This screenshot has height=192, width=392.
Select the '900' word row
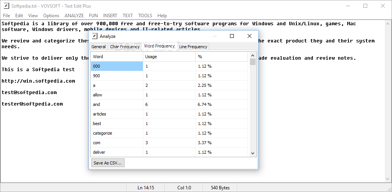[169, 76]
